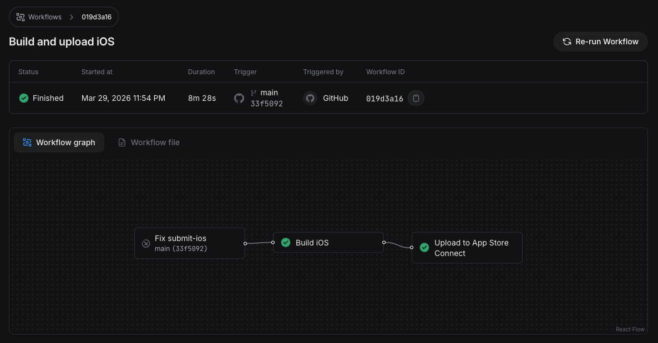The height and width of the screenshot is (343, 658).
Task: Open the Upload to App Store Connect node
Action: click(471, 248)
